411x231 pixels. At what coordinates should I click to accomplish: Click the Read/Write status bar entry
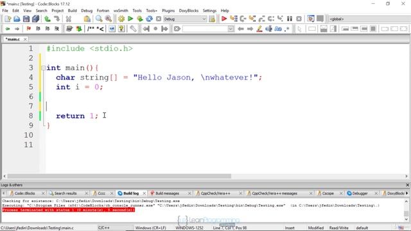point(339,228)
